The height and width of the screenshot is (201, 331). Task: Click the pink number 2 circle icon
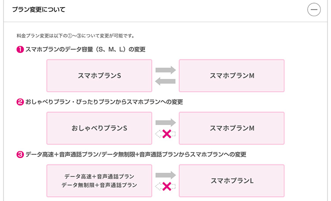tap(20, 102)
